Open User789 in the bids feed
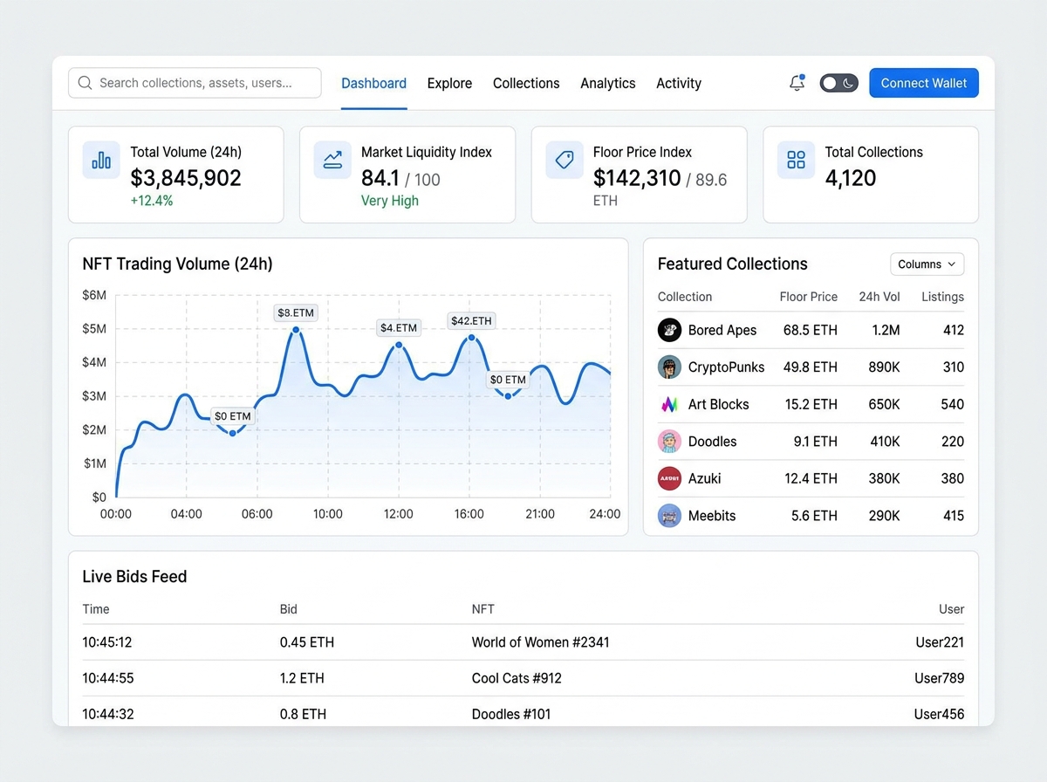Screen dimensions: 1047x782 pyautogui.click(x=940, y=678)
